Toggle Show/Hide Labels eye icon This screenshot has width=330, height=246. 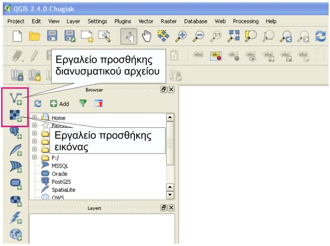(251, 56)
